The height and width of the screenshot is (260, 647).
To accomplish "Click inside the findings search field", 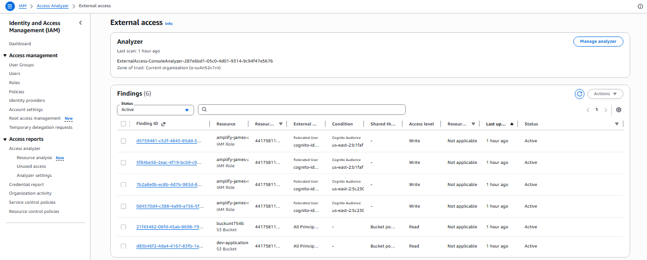I will coord(302,110).
